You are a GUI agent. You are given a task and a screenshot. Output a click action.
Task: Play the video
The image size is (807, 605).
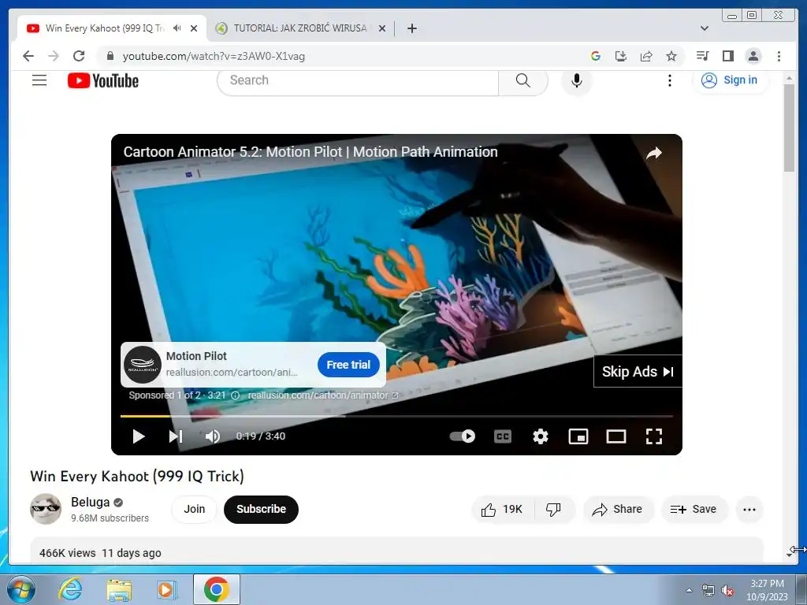tap(139, 436)
